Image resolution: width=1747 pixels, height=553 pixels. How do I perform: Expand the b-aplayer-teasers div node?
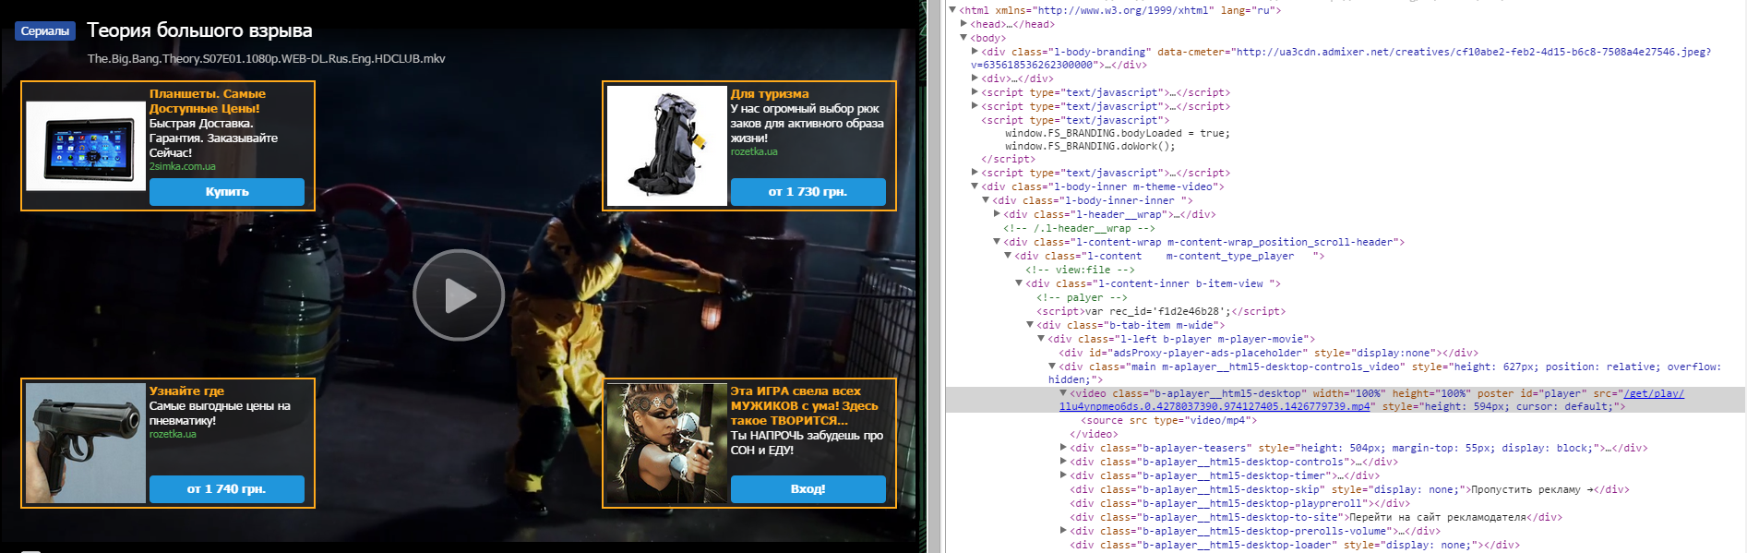(1064, 448)
